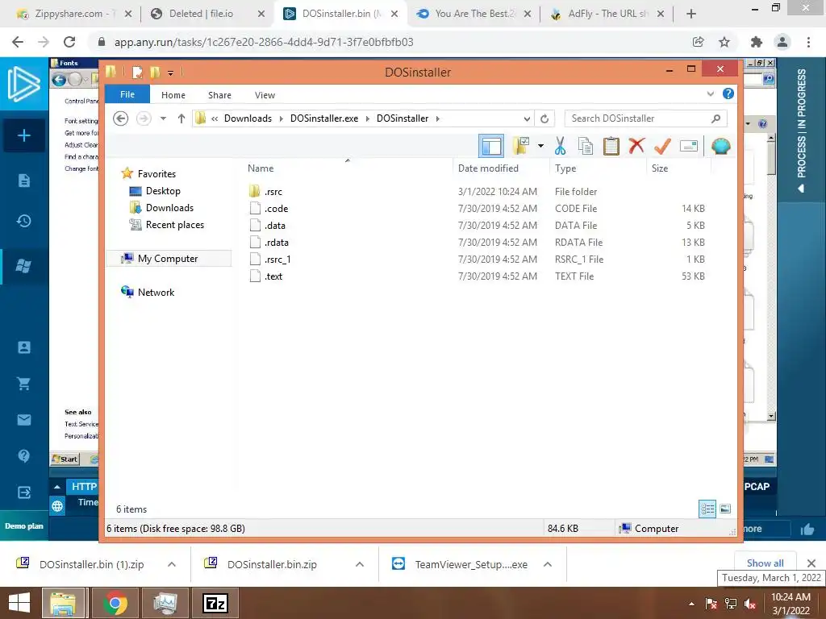Click any.run New task plus icon
Image resolution: width=826 pixels, height=619 pixels.
(24, 135)
